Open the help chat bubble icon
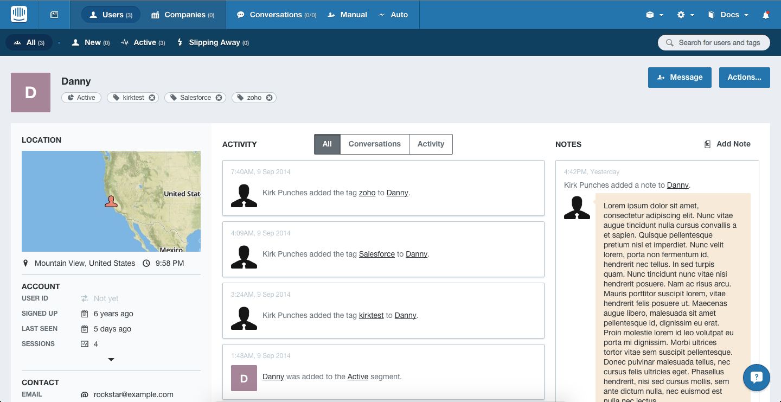Viewport: 781px width, 402px height. pyautogui.click(x=757, y=378)
